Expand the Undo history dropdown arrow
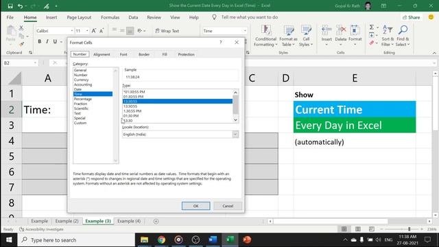Image resolution: width=439 pixels, height=247 pixels. [26, 6]
